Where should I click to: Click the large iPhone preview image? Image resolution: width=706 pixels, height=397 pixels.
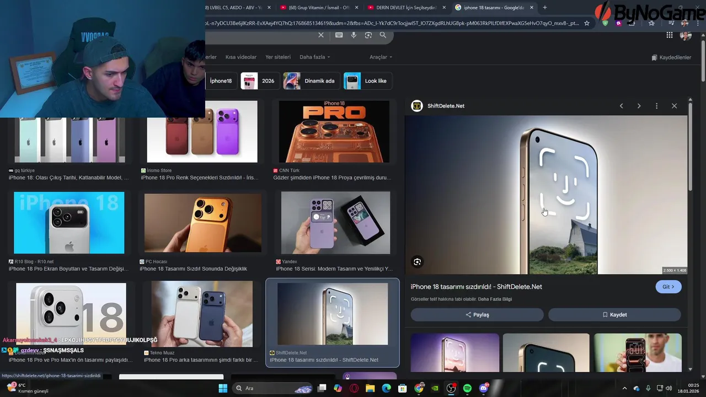coord(546,195)
